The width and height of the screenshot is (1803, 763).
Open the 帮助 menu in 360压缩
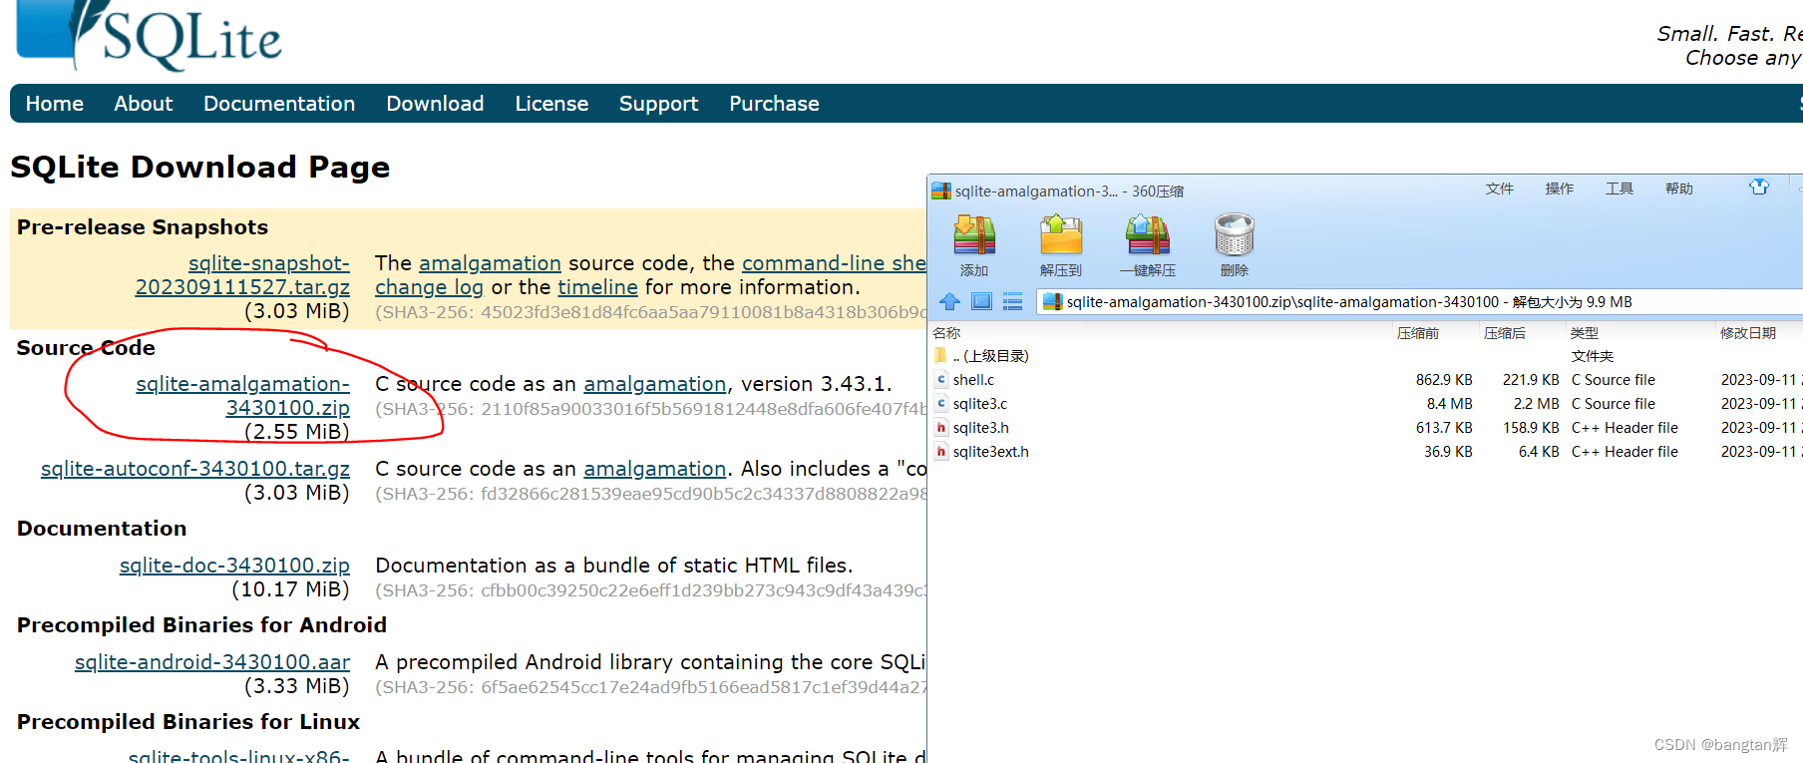click(1679, 189)
